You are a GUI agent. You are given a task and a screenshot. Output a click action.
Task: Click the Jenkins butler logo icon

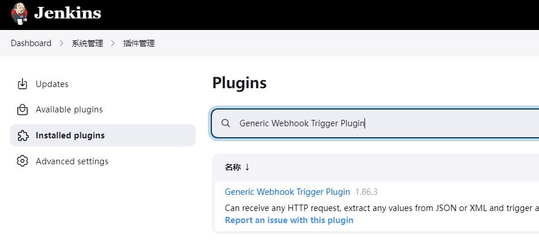(19, 13)
